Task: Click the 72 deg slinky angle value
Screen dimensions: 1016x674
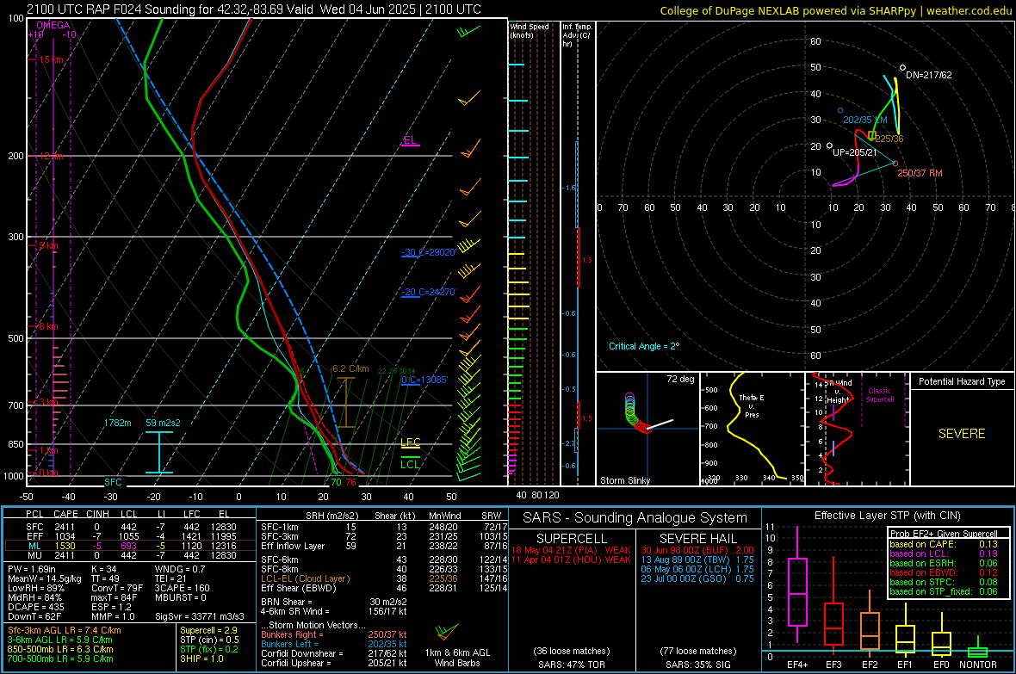Action: point(680,379)
